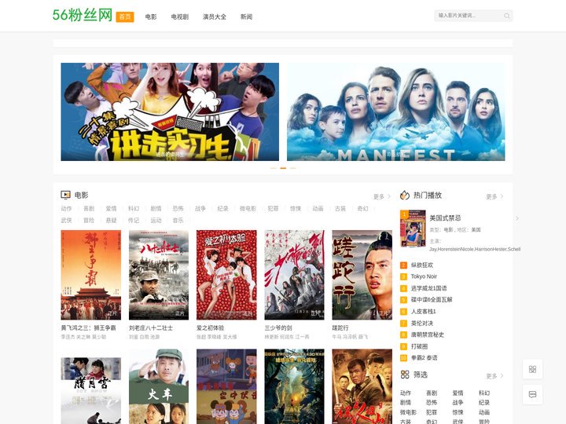Open the 爱之初体验 movie poster
The width and height of the screenshot is (566, 424).
(x=226, y=275)
